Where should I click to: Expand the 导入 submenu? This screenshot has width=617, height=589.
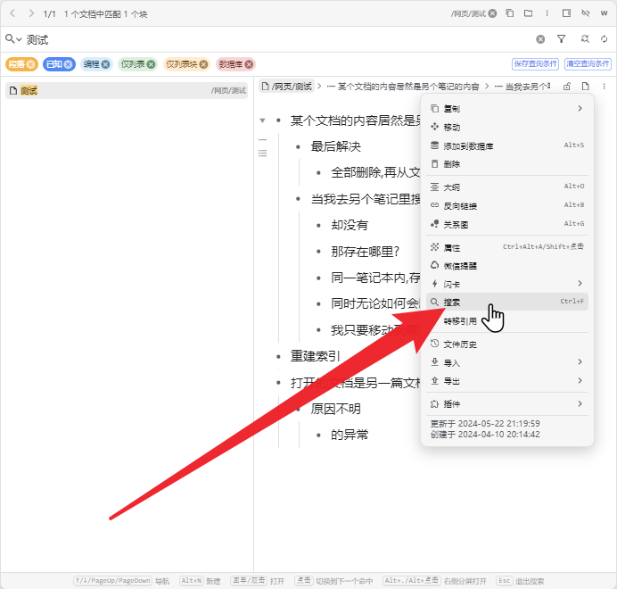pos(506,362)
